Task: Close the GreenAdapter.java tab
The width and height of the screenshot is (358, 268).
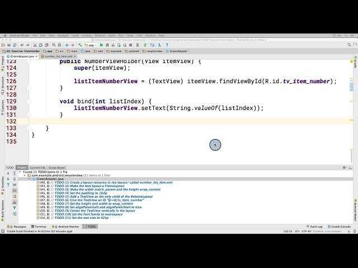Action: tap(36, 56)
